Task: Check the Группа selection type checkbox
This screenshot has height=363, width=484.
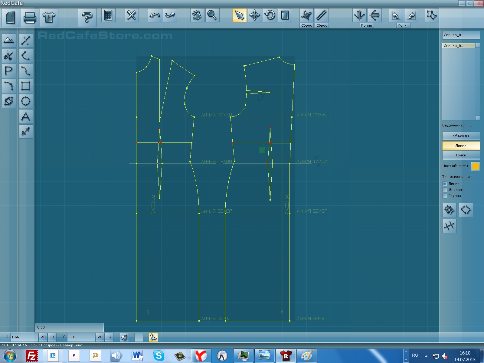Action: click(445, 196)
